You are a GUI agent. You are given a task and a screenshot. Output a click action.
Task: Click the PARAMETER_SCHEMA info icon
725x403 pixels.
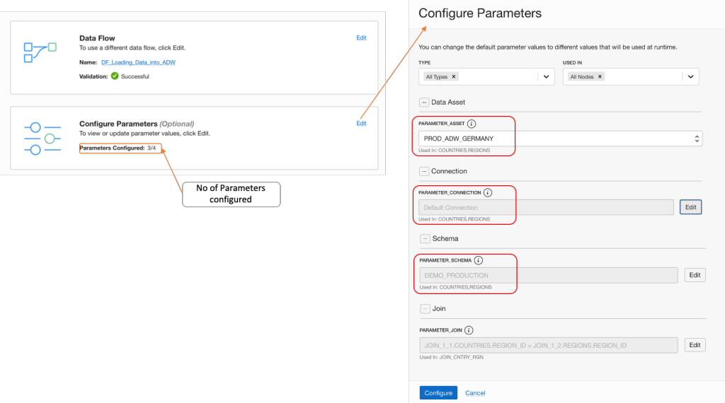479,260
